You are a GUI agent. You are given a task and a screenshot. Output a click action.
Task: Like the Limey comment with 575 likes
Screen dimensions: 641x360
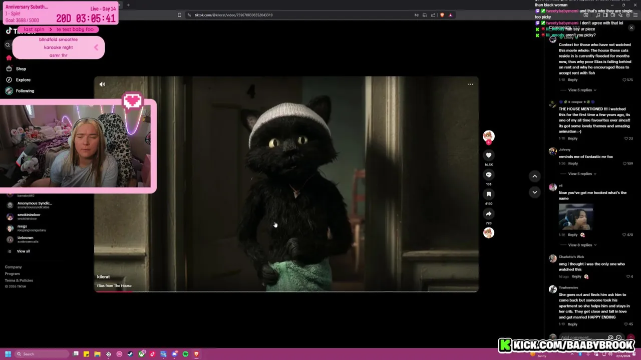pos(624,80)
